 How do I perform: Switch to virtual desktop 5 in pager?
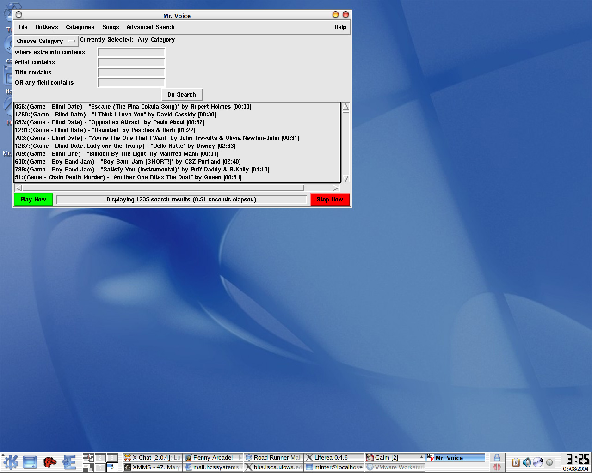100,467
